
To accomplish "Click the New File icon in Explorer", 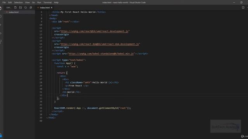I will (x=15, y=8).
